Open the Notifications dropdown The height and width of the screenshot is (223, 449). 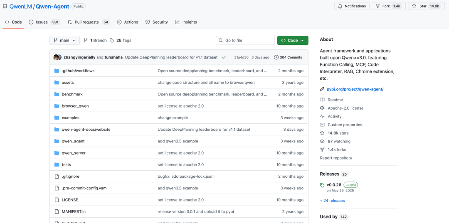coord(352,6)
